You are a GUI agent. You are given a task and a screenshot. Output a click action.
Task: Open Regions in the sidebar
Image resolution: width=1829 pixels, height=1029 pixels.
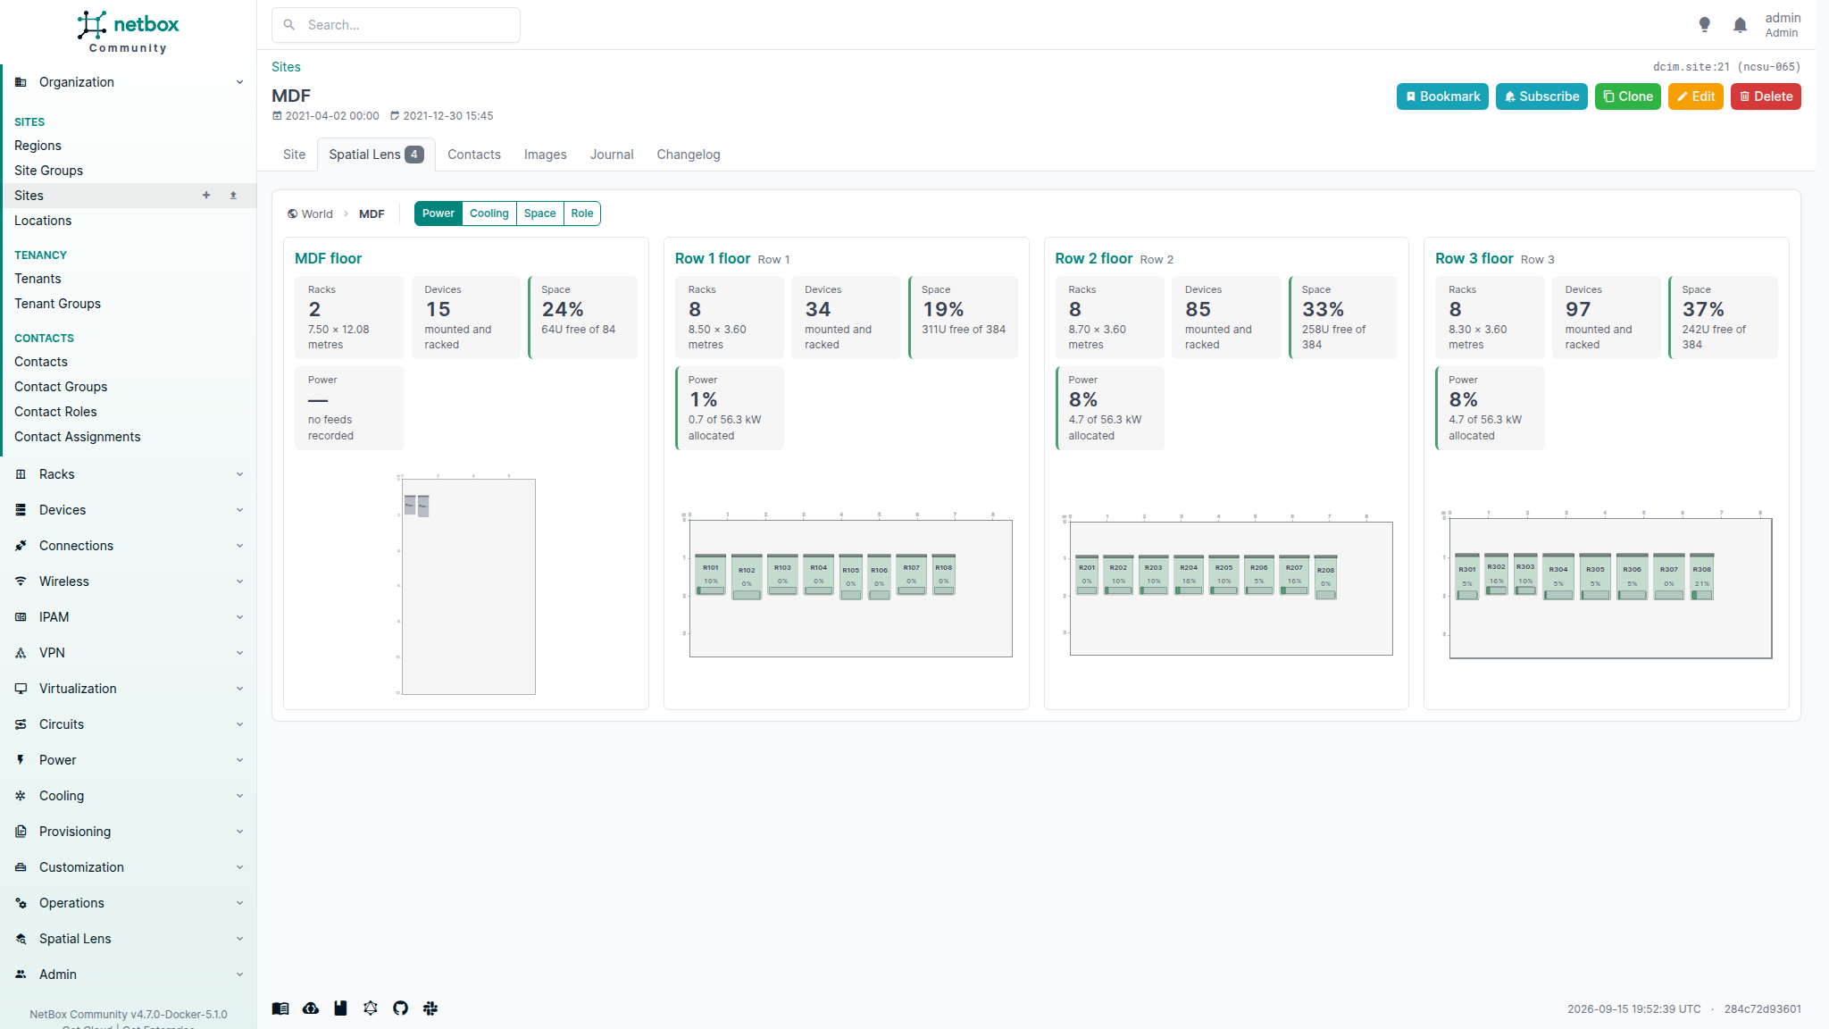pyautogui.click(x=38, y=146)
